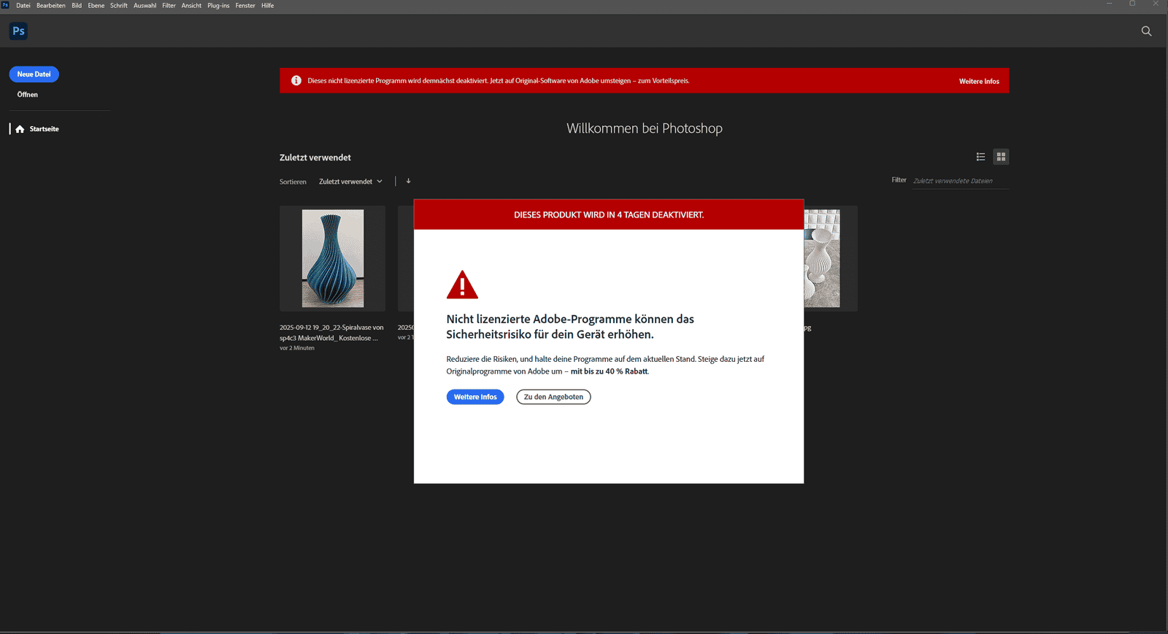Minimize the Photoshop window

pyautogui.click(x=1110, y=4)
